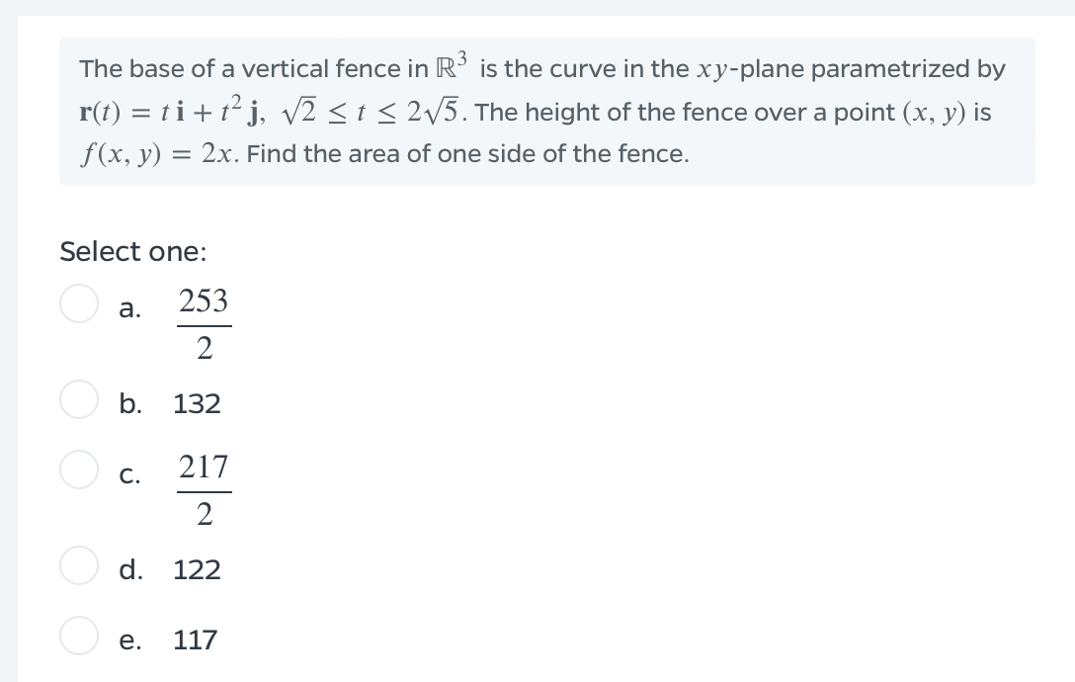This screenshot has width=1075, height=682.
Task: Click the fraction 217 over 2
Action: tap(203, 488)
